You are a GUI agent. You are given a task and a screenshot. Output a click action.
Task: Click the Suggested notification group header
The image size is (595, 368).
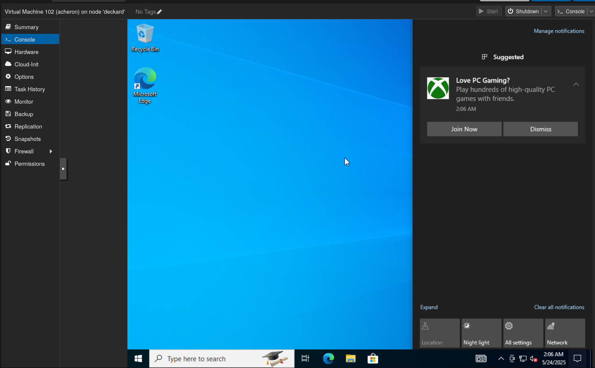(503, 57)
